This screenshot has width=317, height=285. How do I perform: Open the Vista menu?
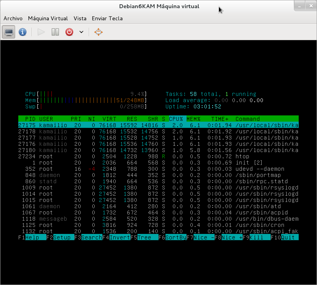pyautogui.click(x=80, y=18)
